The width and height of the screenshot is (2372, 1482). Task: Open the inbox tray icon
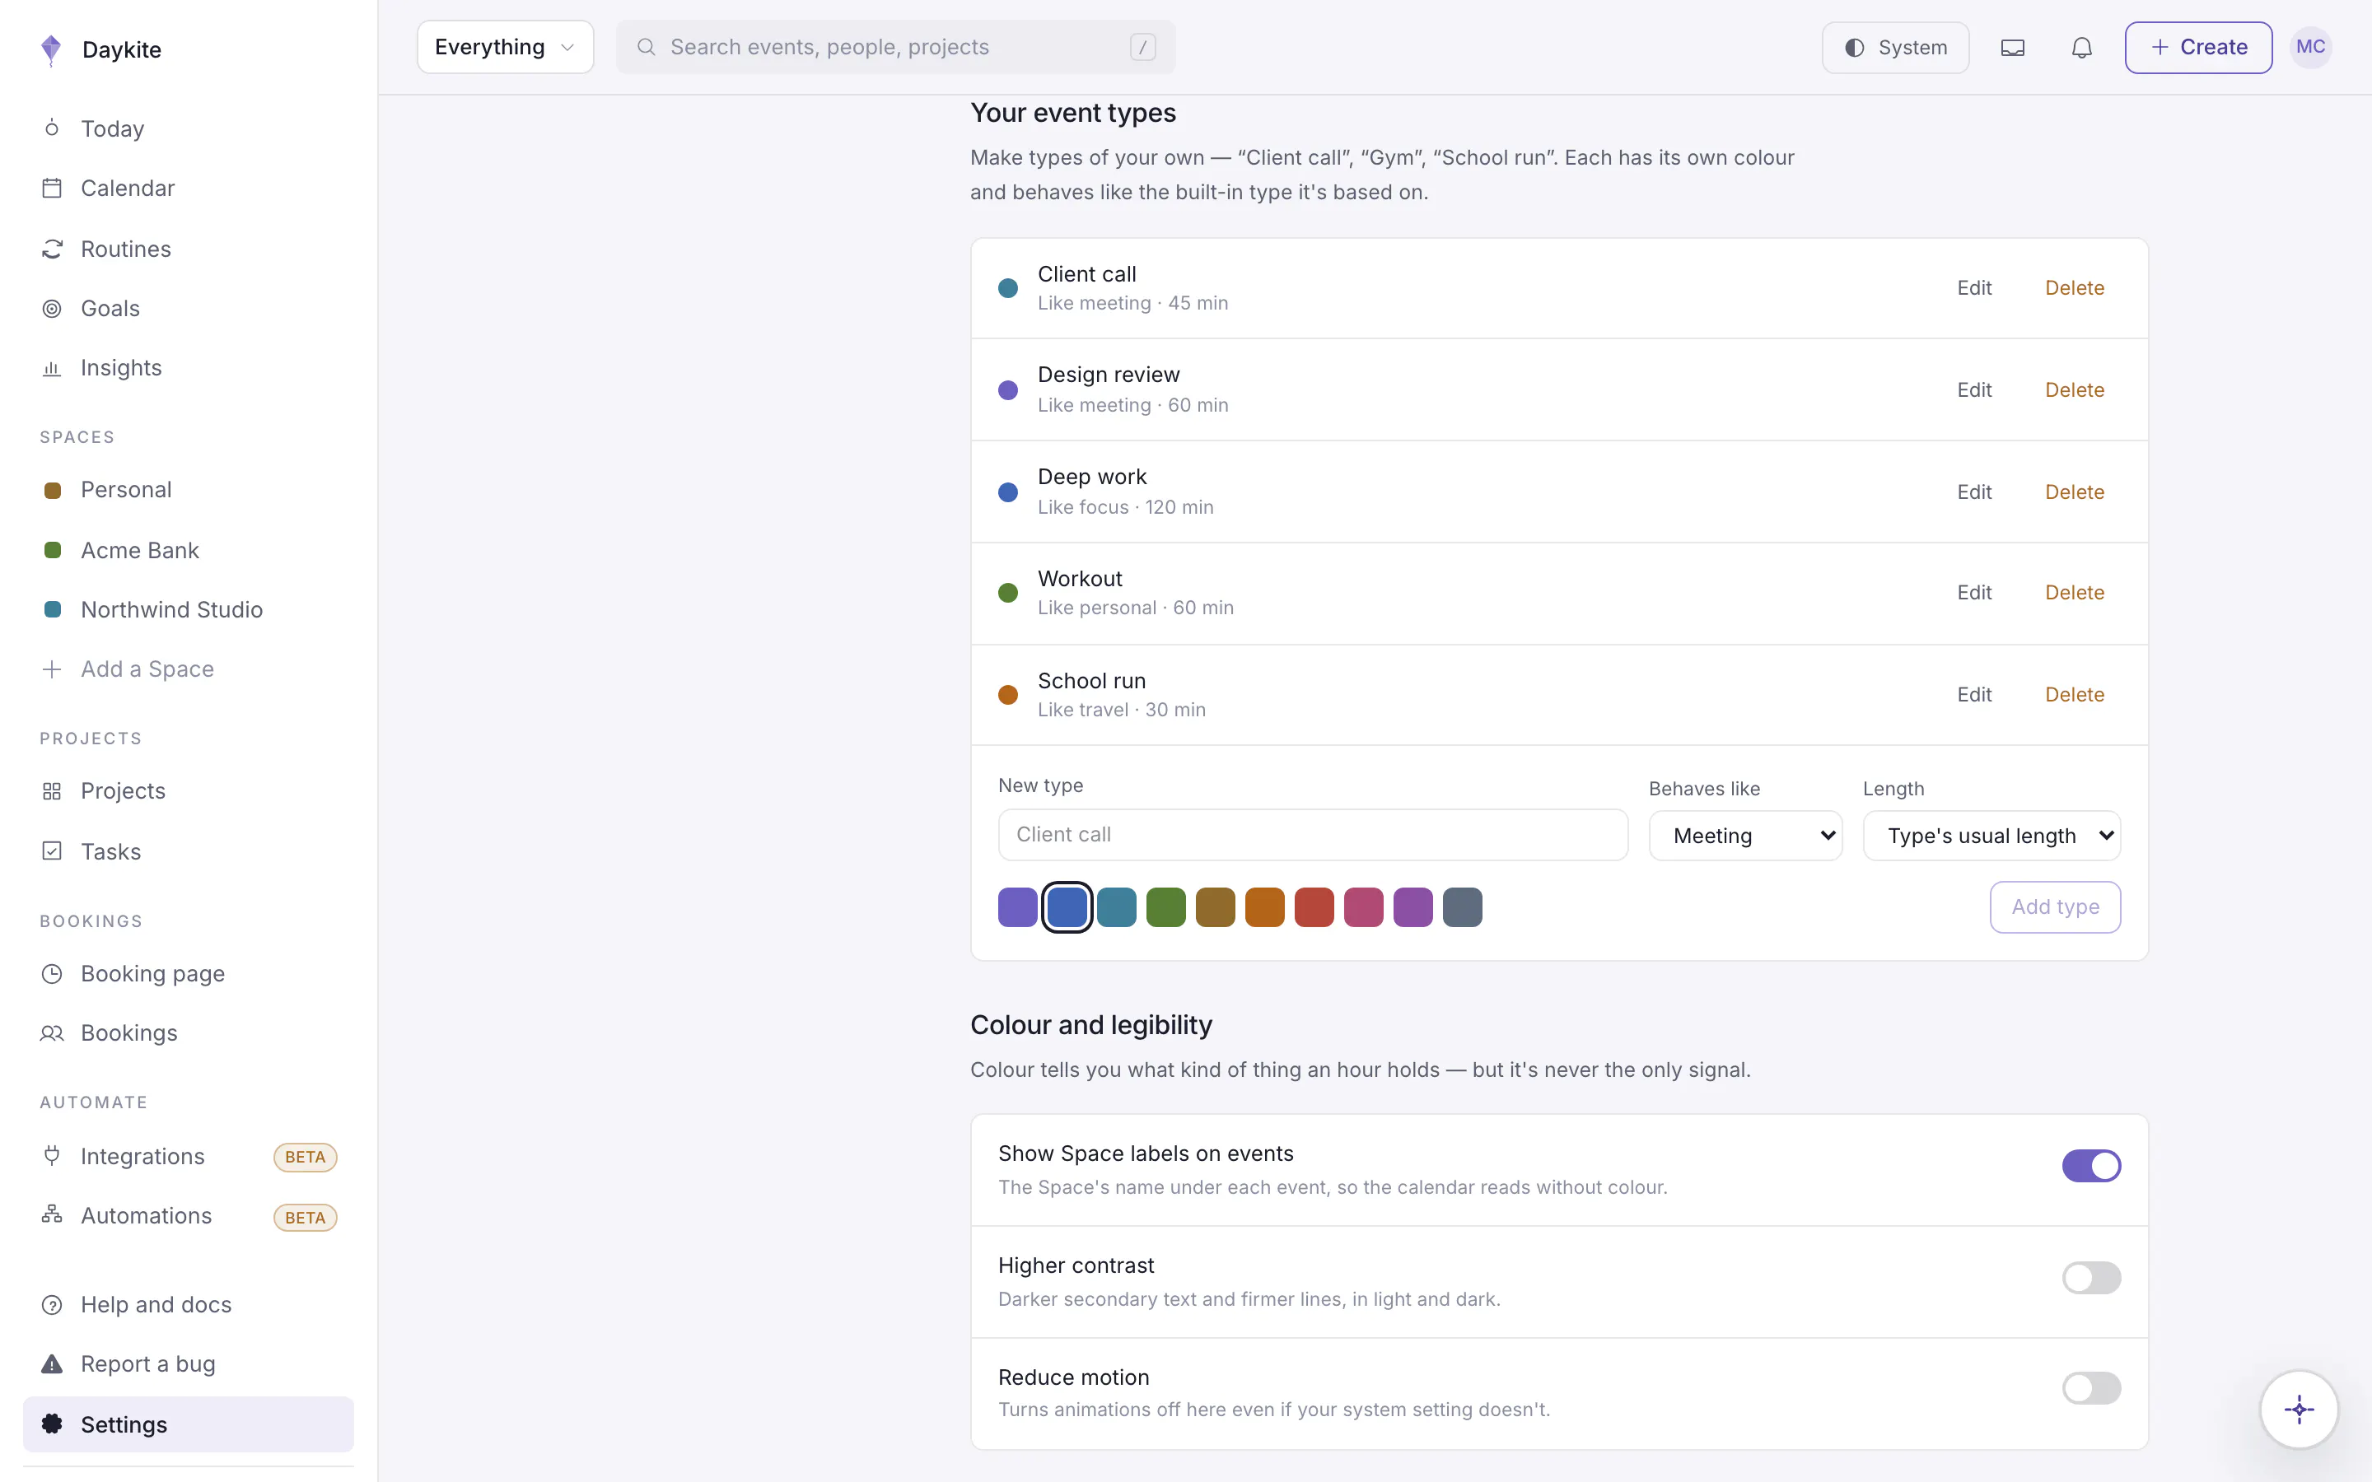click(2012, 47)
